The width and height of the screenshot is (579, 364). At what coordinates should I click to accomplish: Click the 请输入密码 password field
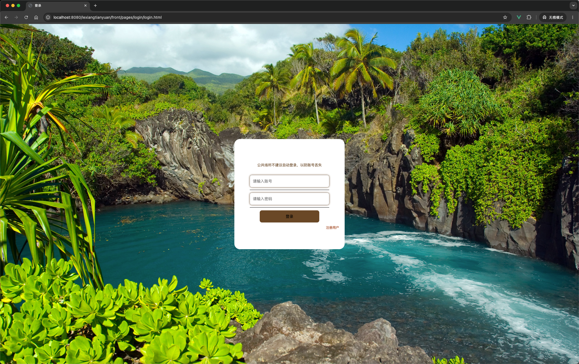point(289,199)
